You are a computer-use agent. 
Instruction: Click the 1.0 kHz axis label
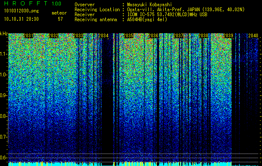click(x=3, y=75)
